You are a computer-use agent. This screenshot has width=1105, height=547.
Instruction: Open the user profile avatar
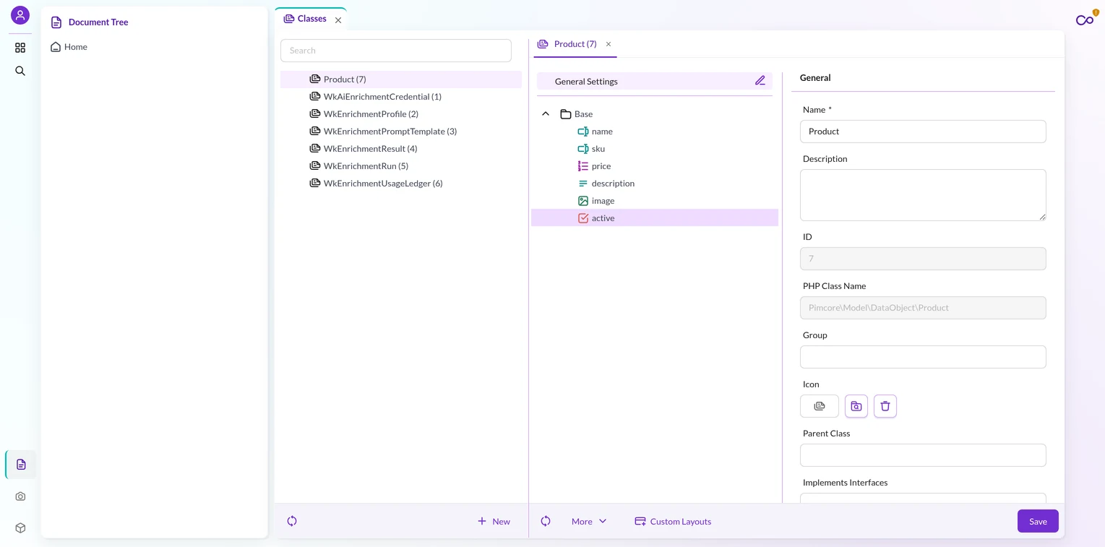click(20, 15)
